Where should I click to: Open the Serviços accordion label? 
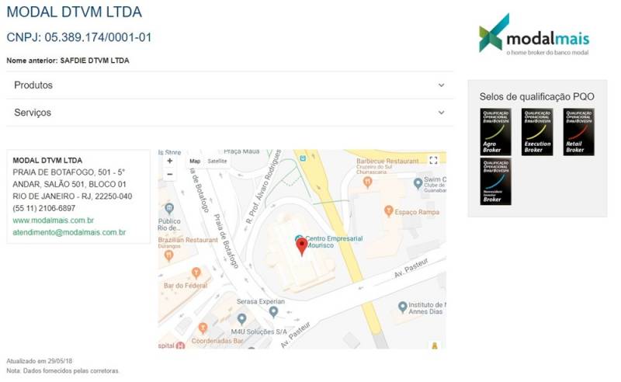tap(33, 113)
